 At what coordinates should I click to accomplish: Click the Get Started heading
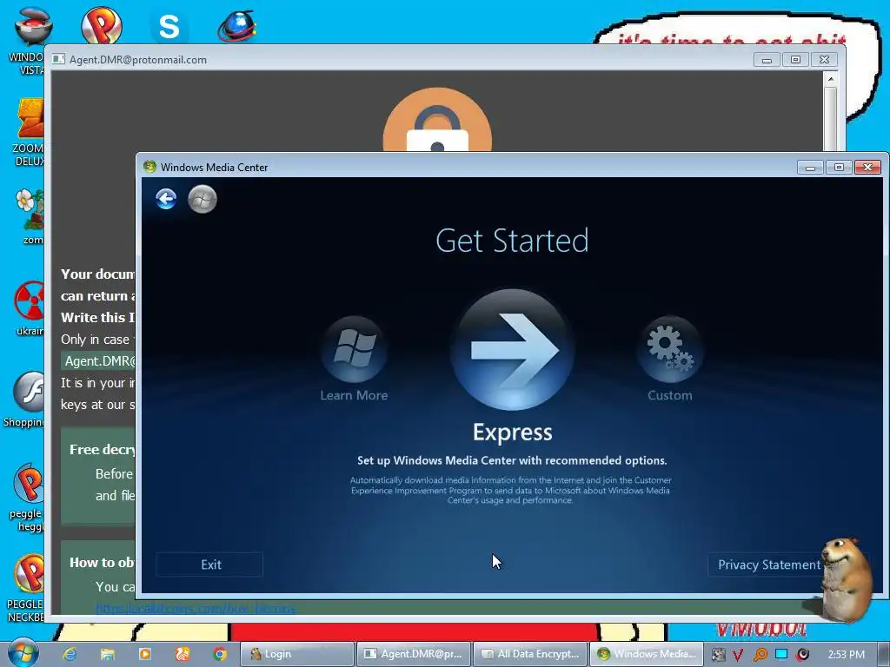[512, 241]
